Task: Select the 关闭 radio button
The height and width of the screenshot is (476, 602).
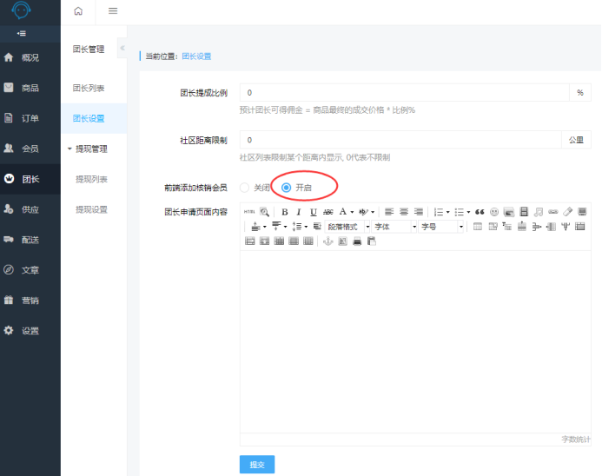Action: [245, 187]
